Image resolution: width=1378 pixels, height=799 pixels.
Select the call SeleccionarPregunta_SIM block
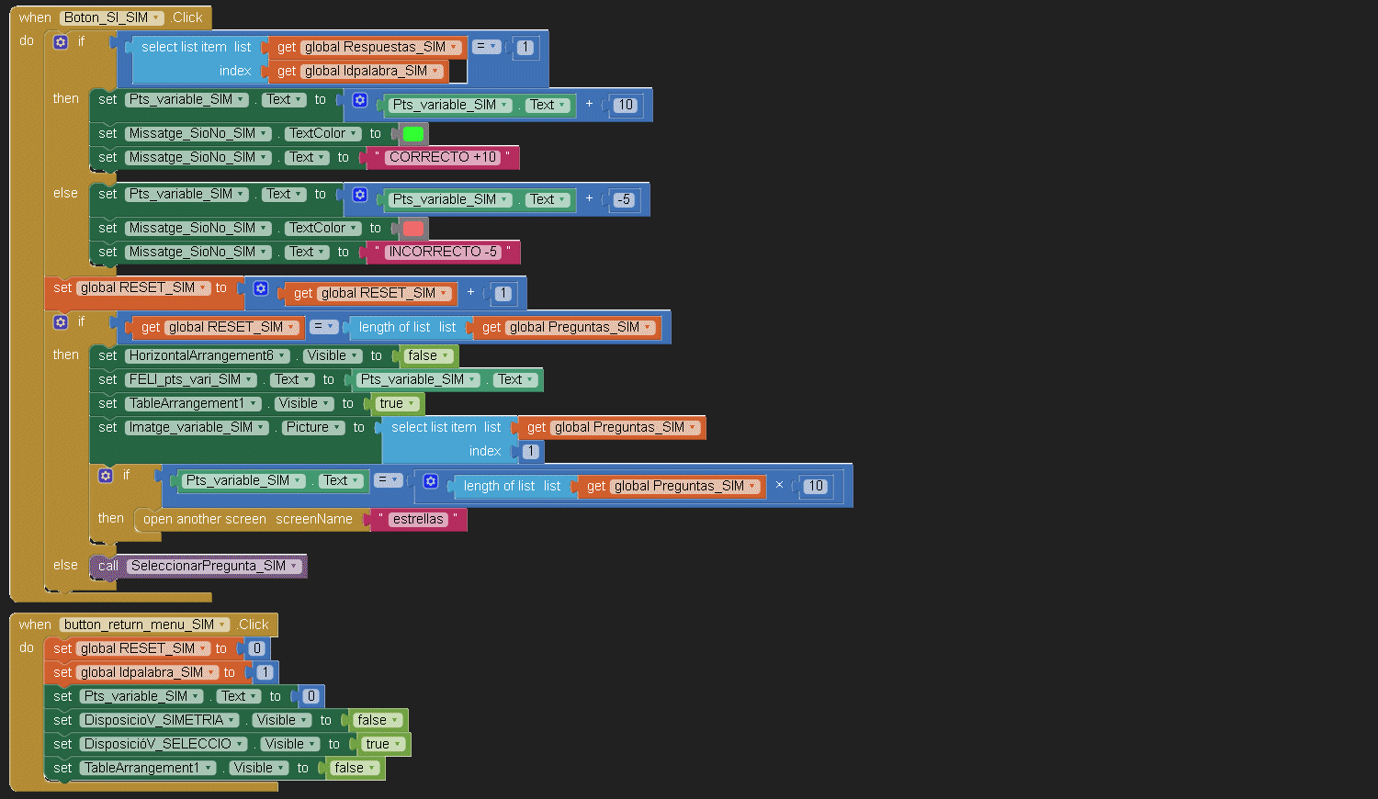[108, 567]
